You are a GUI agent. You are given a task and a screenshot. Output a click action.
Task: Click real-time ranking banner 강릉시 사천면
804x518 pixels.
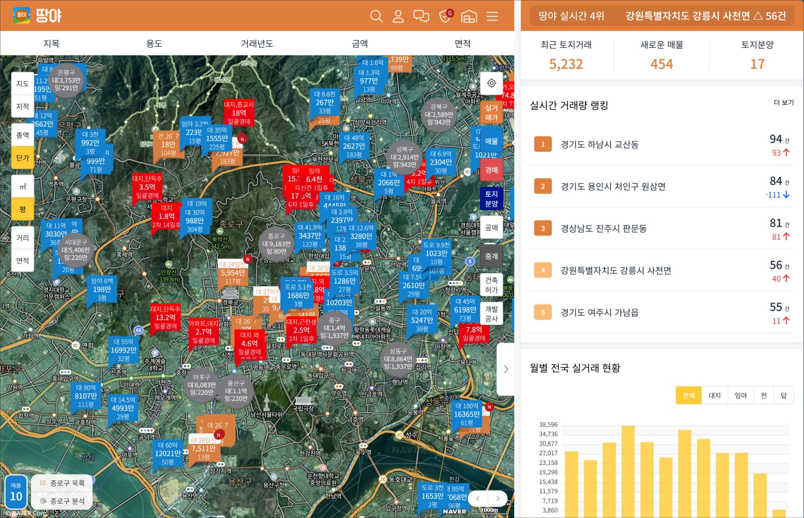662,16
